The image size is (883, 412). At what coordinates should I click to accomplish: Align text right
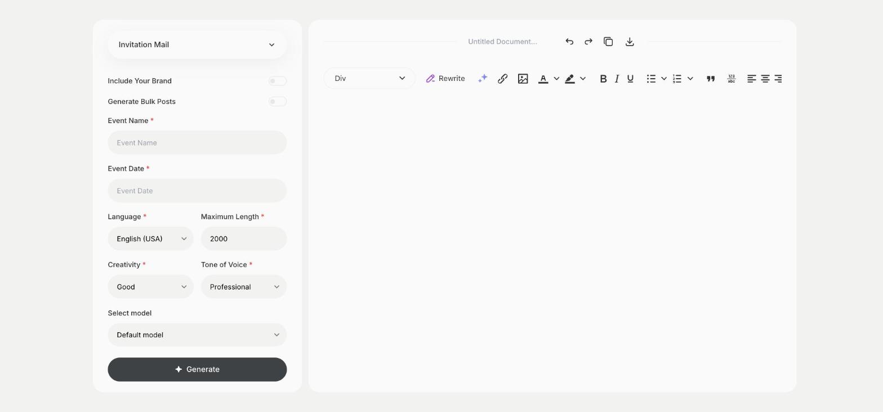pyautogui.click(x=778, y=79)
